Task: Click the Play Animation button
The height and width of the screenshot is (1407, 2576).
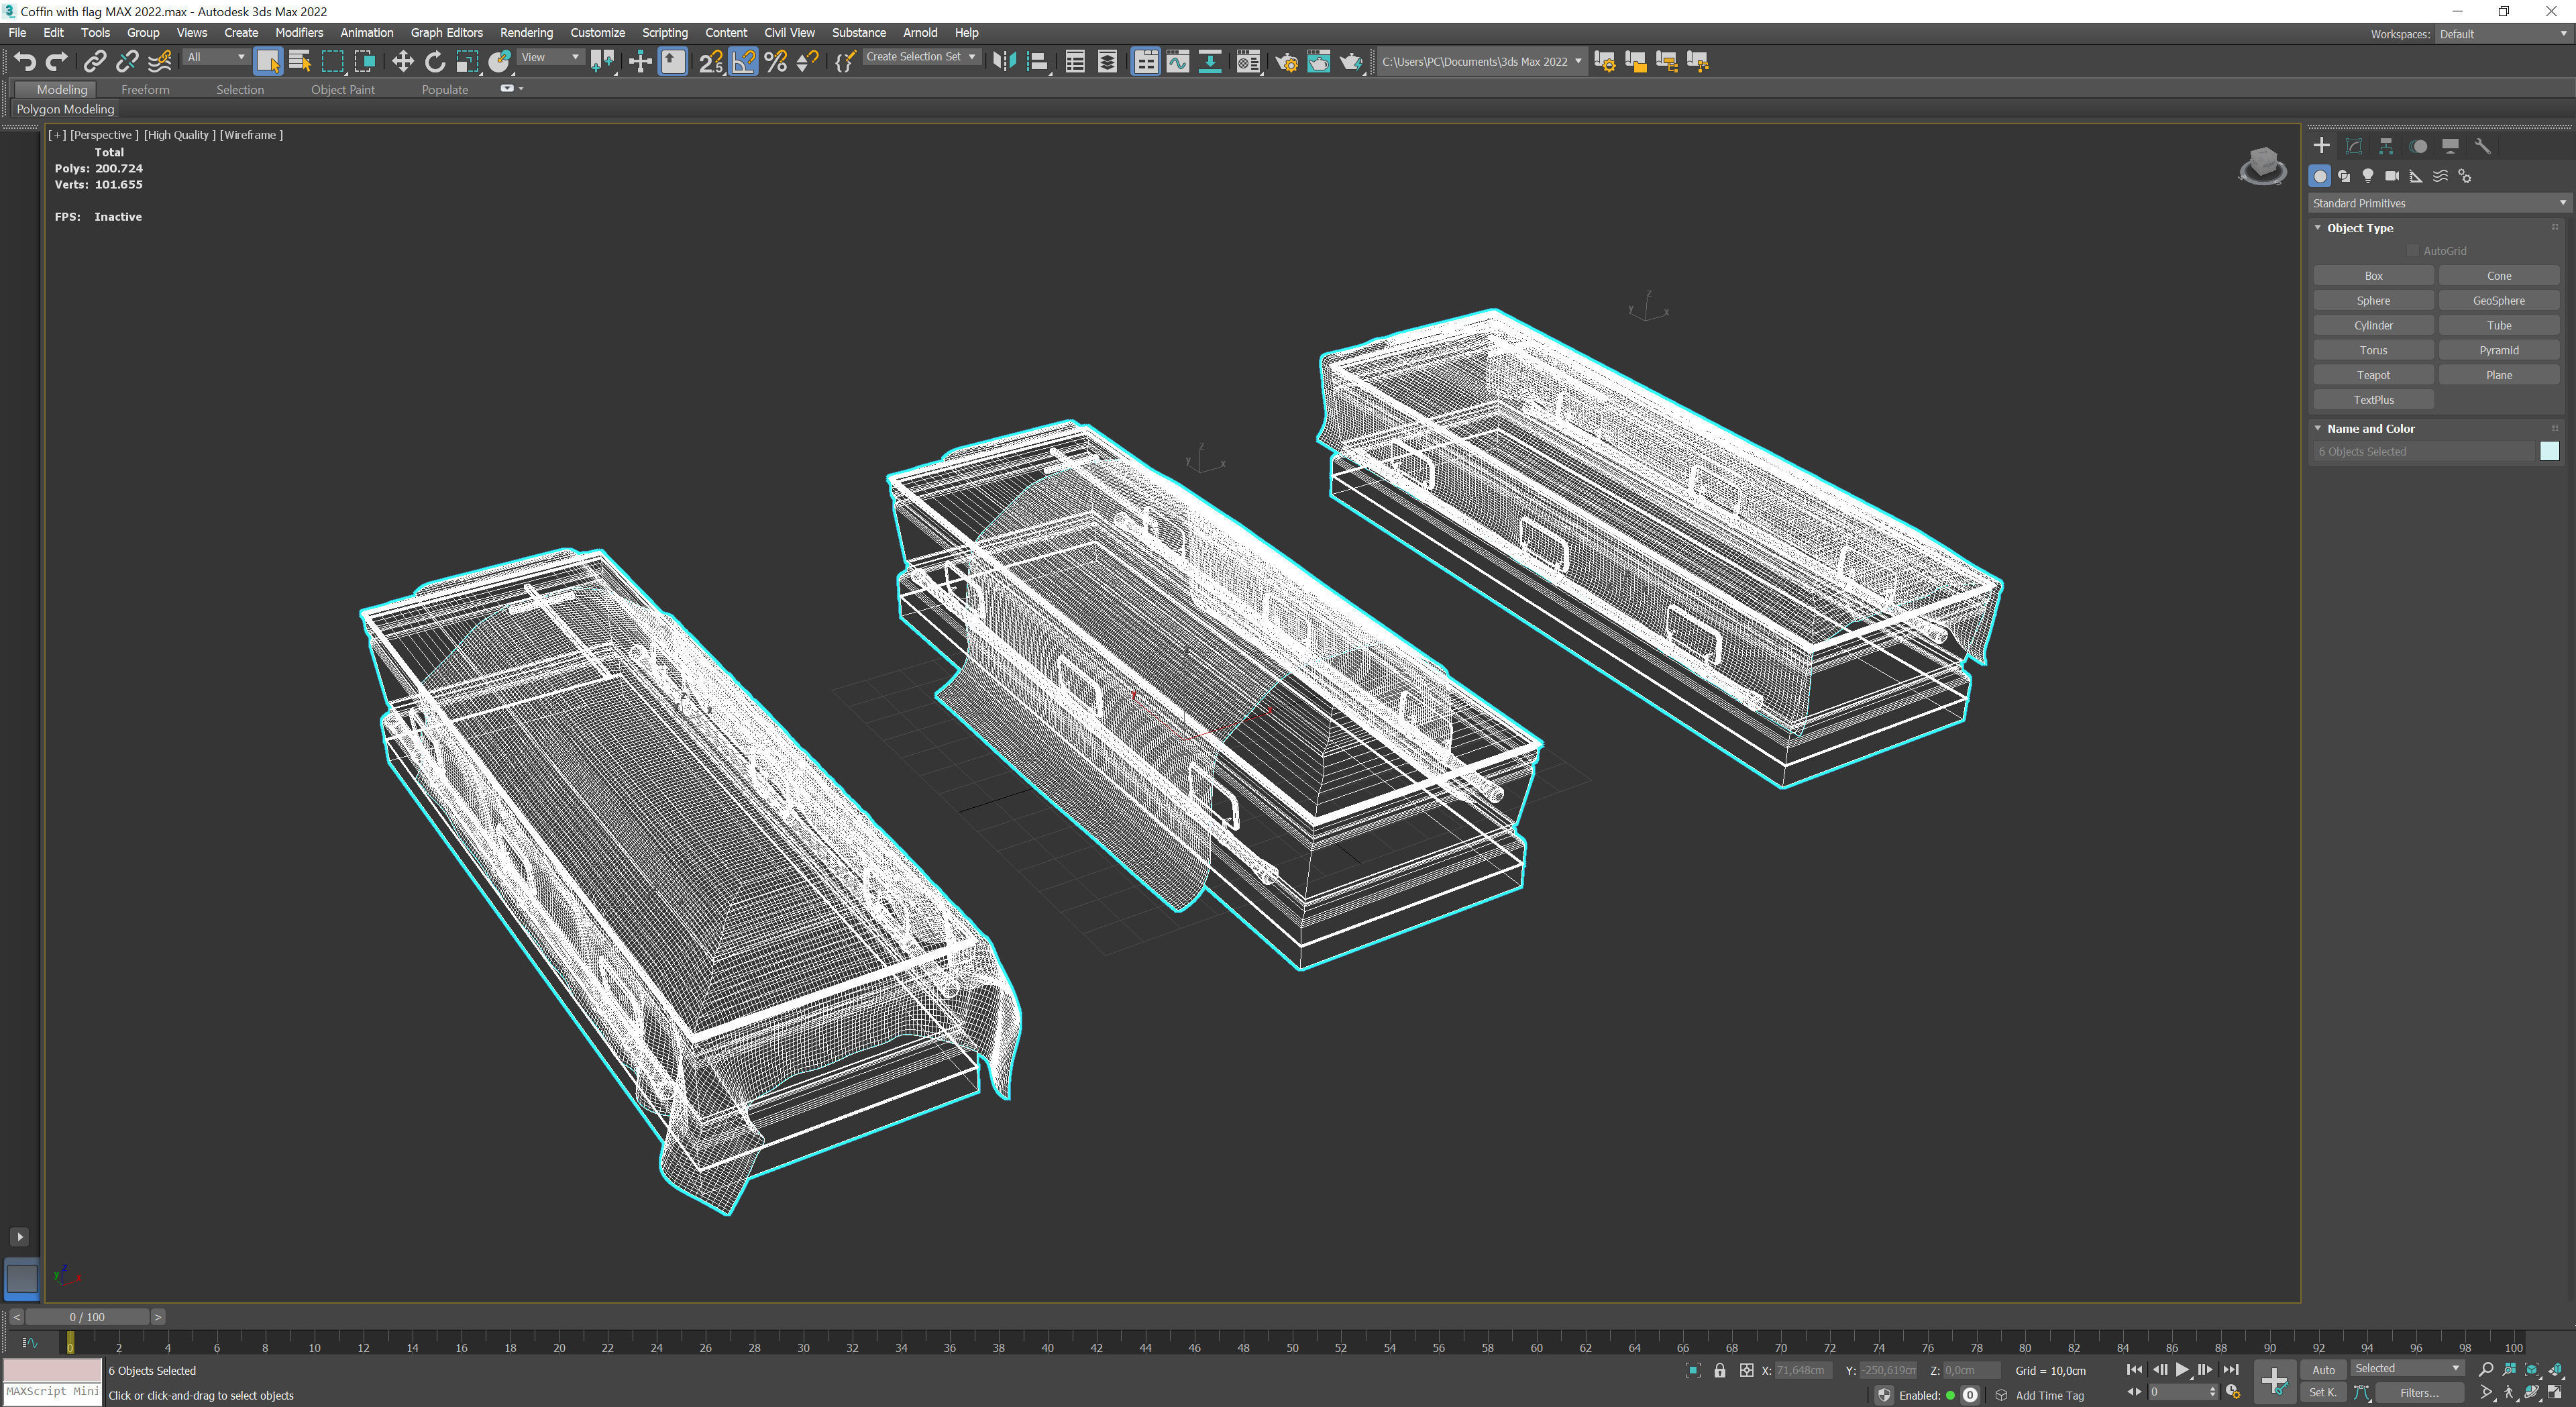Action: [x=2182, y=1370]
